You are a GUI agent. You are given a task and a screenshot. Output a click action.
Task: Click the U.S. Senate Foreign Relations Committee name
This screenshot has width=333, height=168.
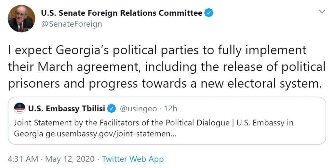pos(122,13)
